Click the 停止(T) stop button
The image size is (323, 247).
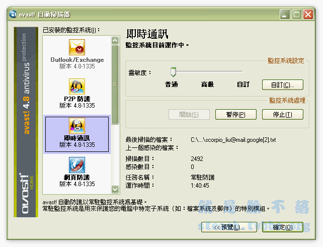pyautogui.click(x=283, y=115)
